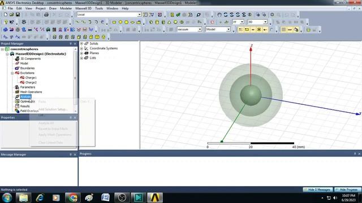Pin the Progress panel

[x=355, y=153]
